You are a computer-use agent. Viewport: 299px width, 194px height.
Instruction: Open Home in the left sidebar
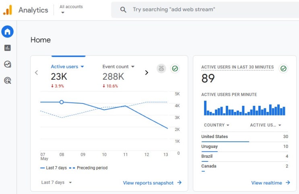7,31
